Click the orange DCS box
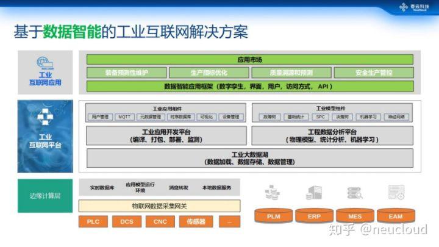Viewport: 439px width, 247px height. tap(127, 221)
